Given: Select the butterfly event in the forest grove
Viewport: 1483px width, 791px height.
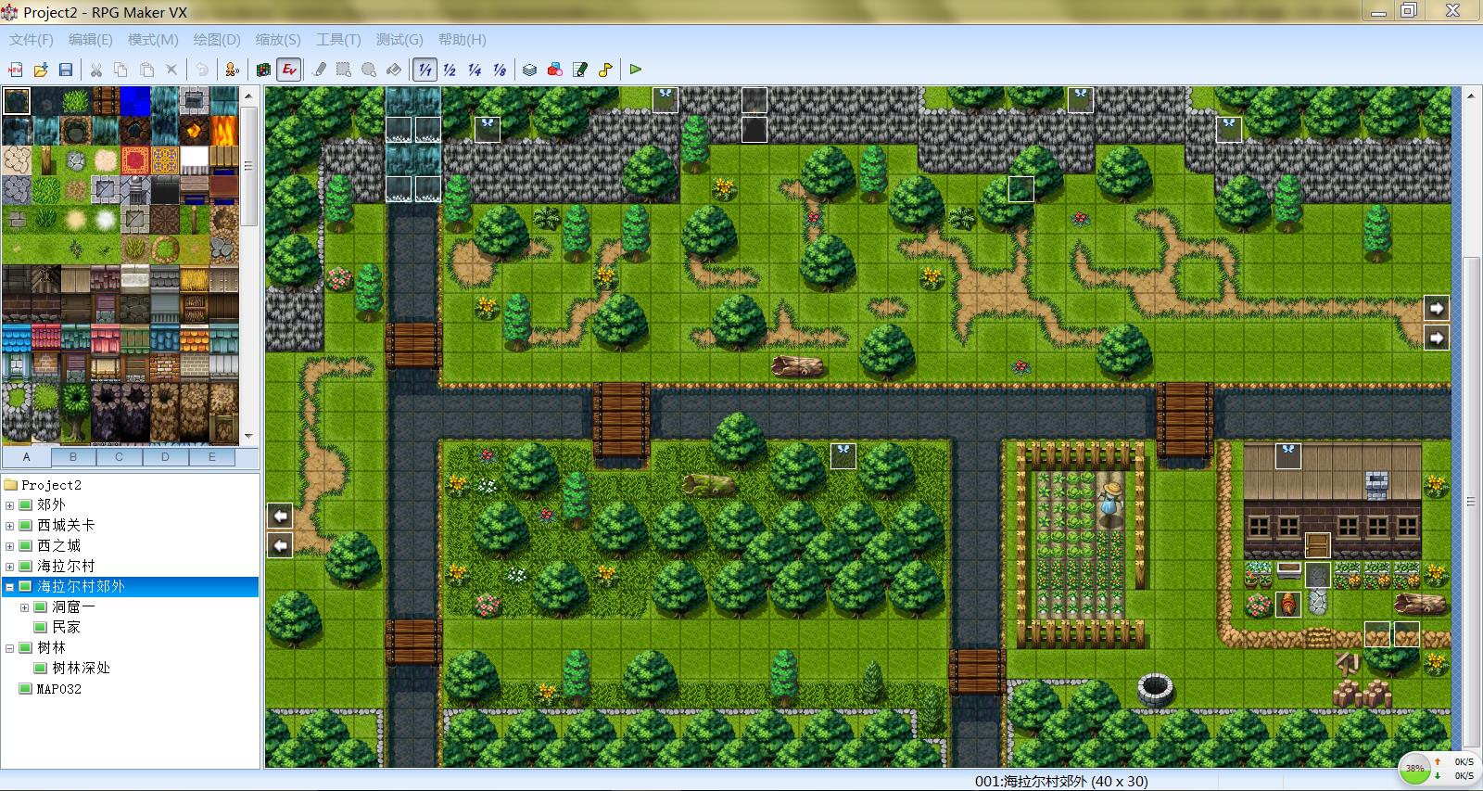Looking at the screenshot, I should pos(843,456).
